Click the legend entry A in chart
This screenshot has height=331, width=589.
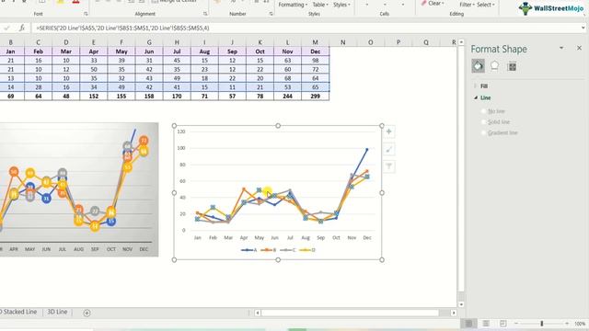coord(249,250)
